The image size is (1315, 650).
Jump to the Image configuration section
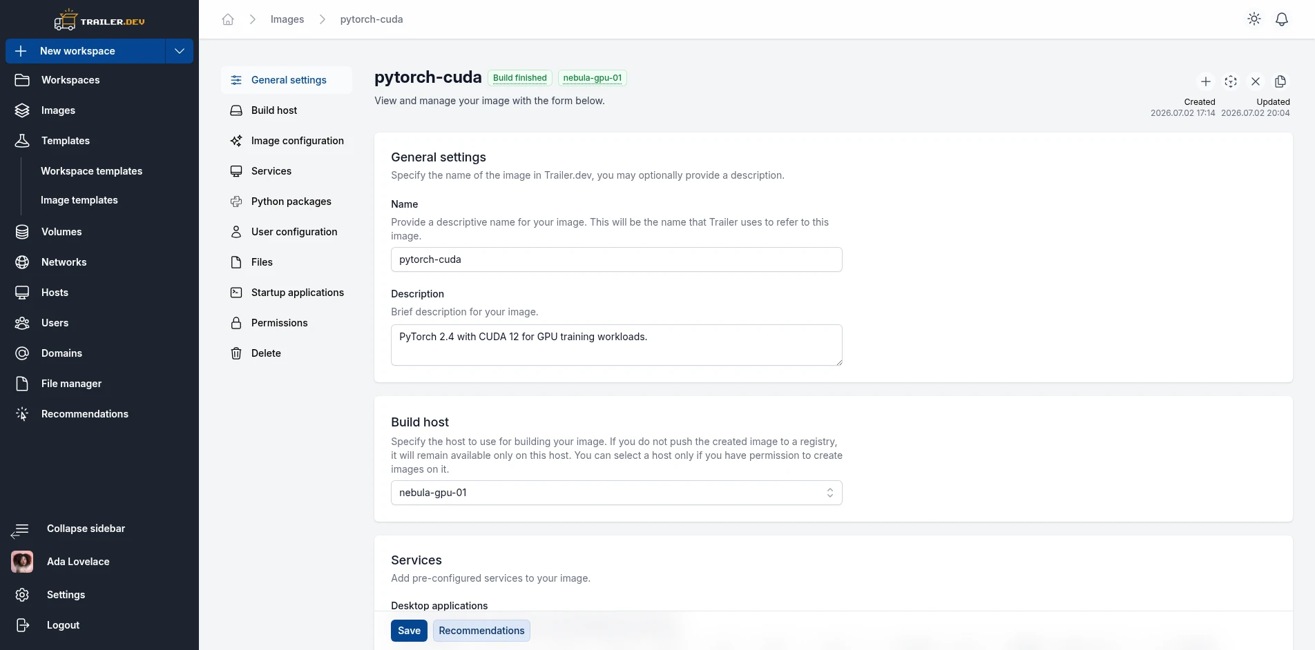[x=287, y=141]
